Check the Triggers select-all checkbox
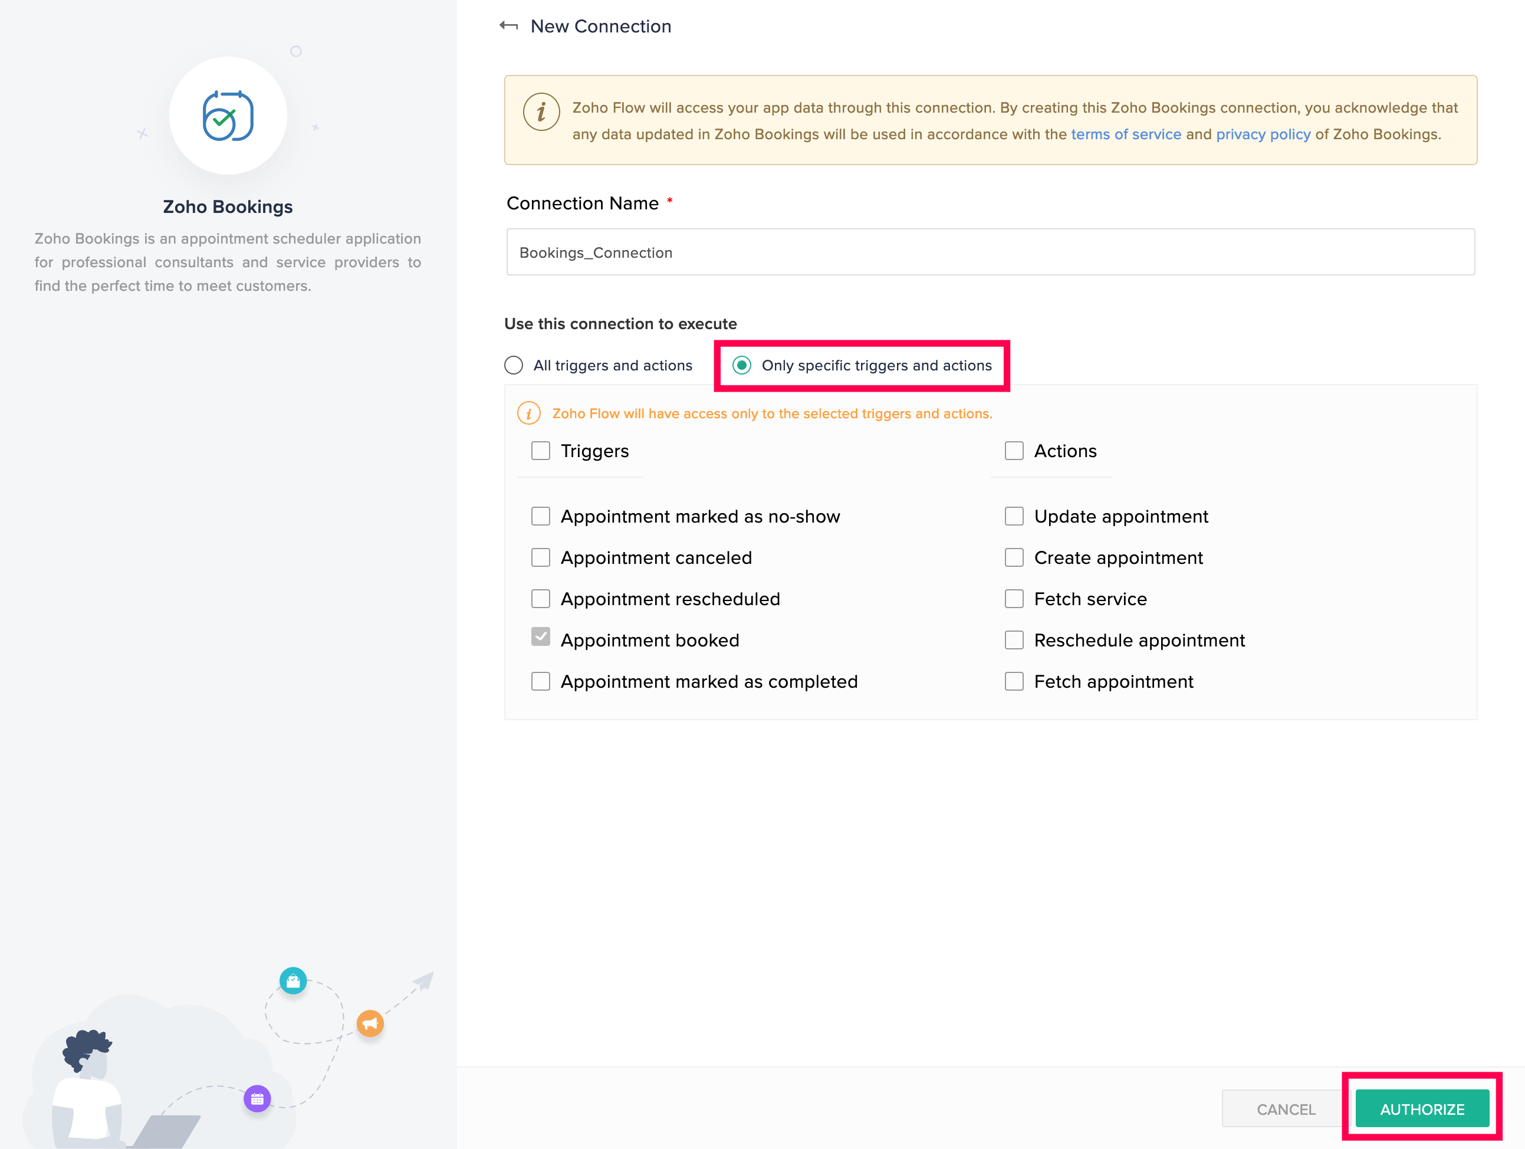Screen dimensions: 1525x1149 [541, 451]
